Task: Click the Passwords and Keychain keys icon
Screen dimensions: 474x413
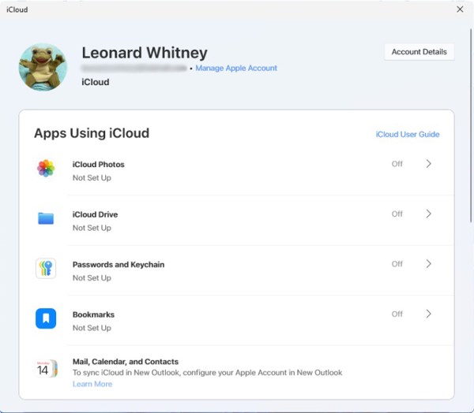Action: click(x=46, y=268)
